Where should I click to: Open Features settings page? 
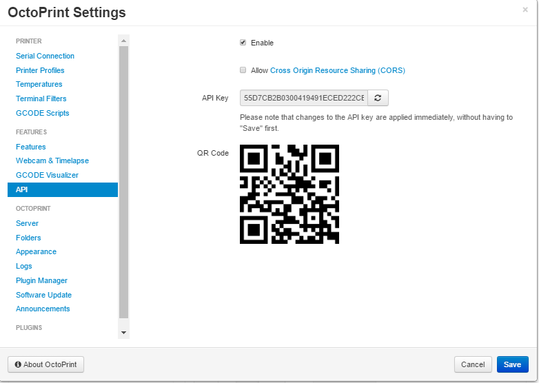tap(30, 147)
